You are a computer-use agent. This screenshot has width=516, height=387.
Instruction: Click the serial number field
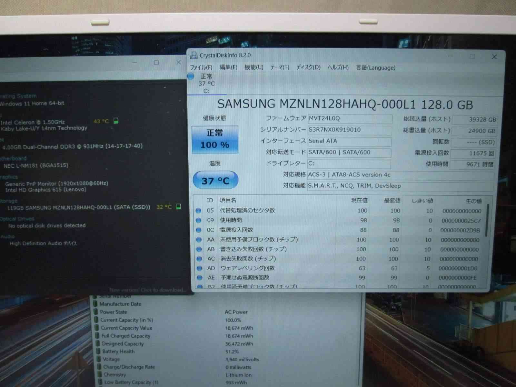350,130
